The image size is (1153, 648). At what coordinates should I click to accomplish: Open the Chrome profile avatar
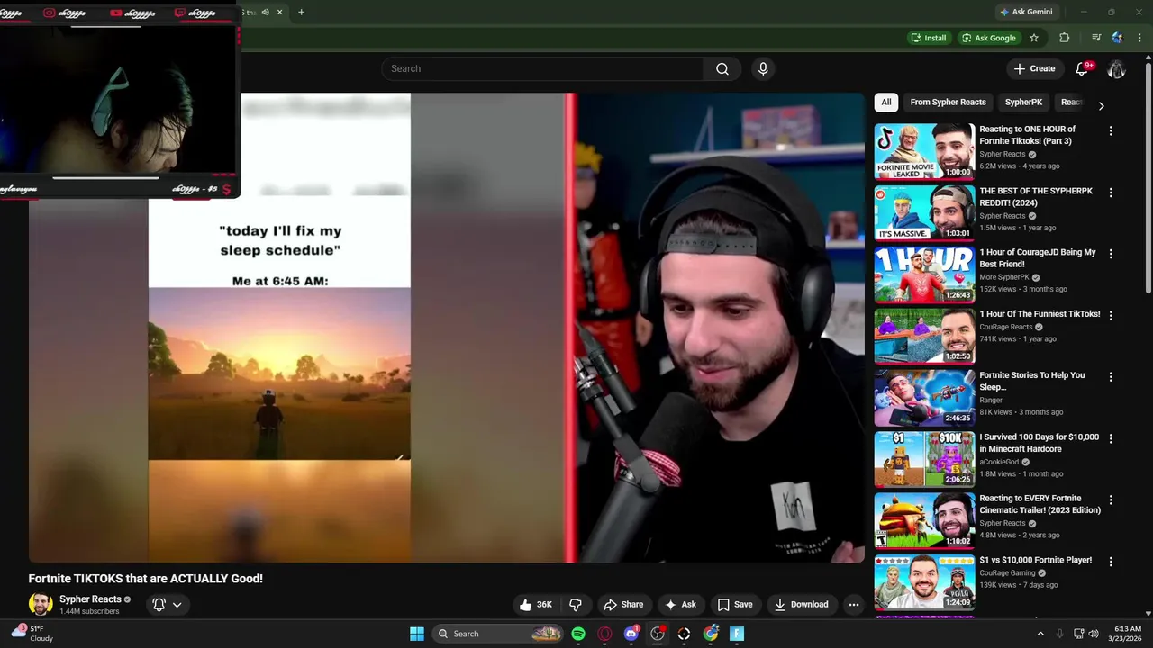tap(1118, 38)
